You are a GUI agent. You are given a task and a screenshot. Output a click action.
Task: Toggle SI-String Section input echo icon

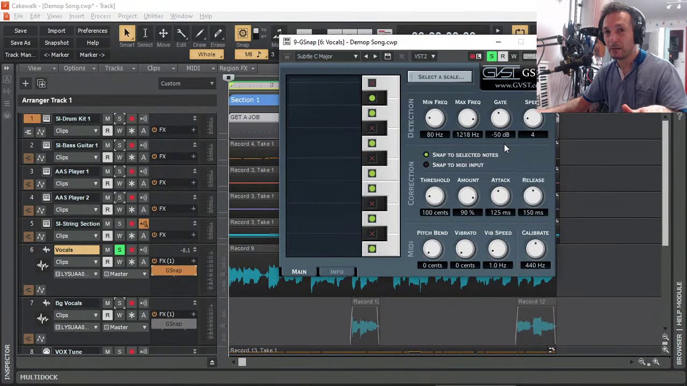(x=143, y=224)
